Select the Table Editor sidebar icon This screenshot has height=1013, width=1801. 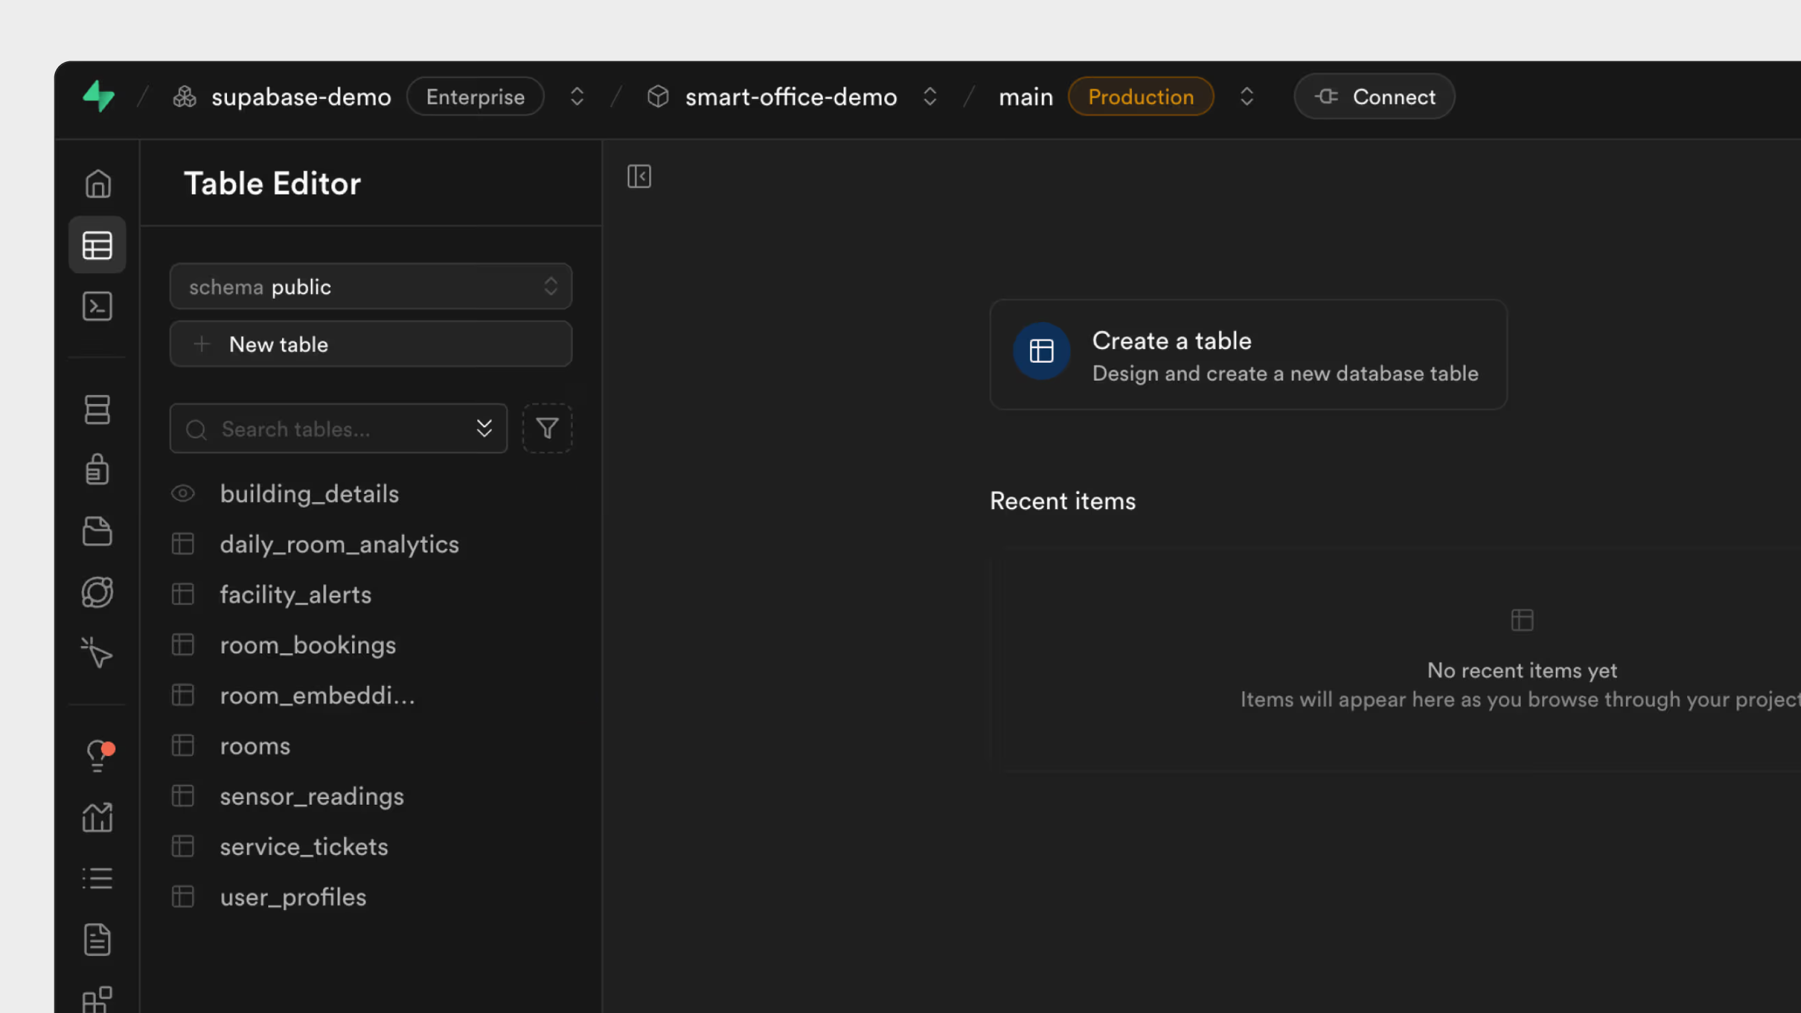[97, 244]
